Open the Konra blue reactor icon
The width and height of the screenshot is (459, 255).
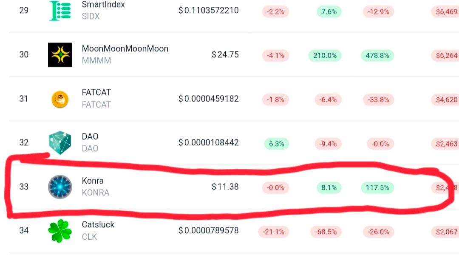pyautogui.click(x=60, y=187)
